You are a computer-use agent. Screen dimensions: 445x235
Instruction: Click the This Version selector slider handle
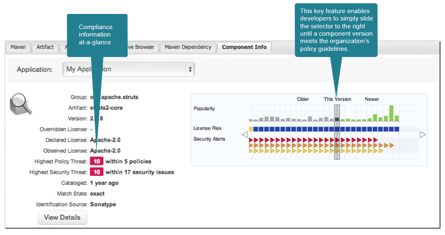click(x=337, y=131)
